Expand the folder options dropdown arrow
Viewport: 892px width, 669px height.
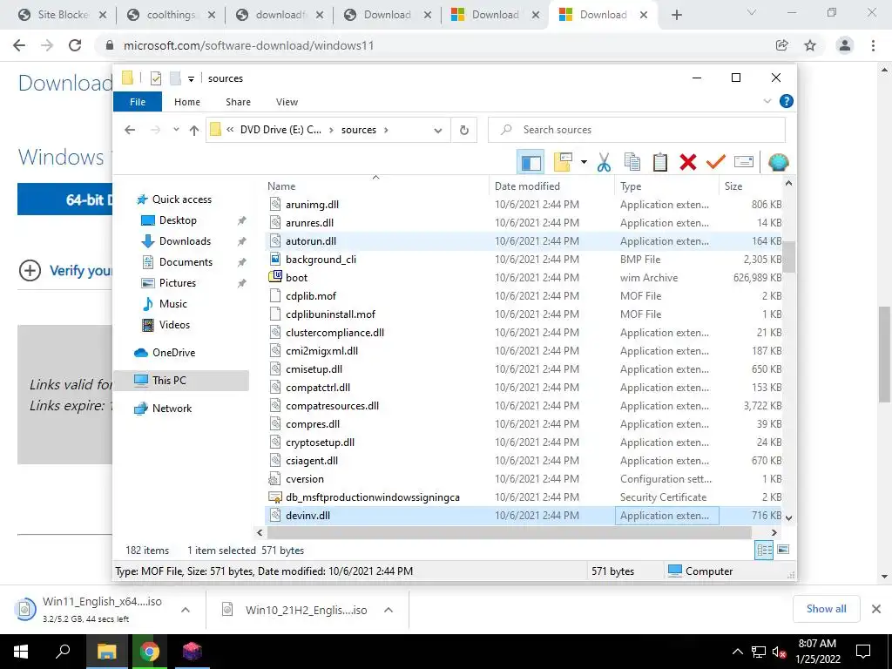click(584, 163)
